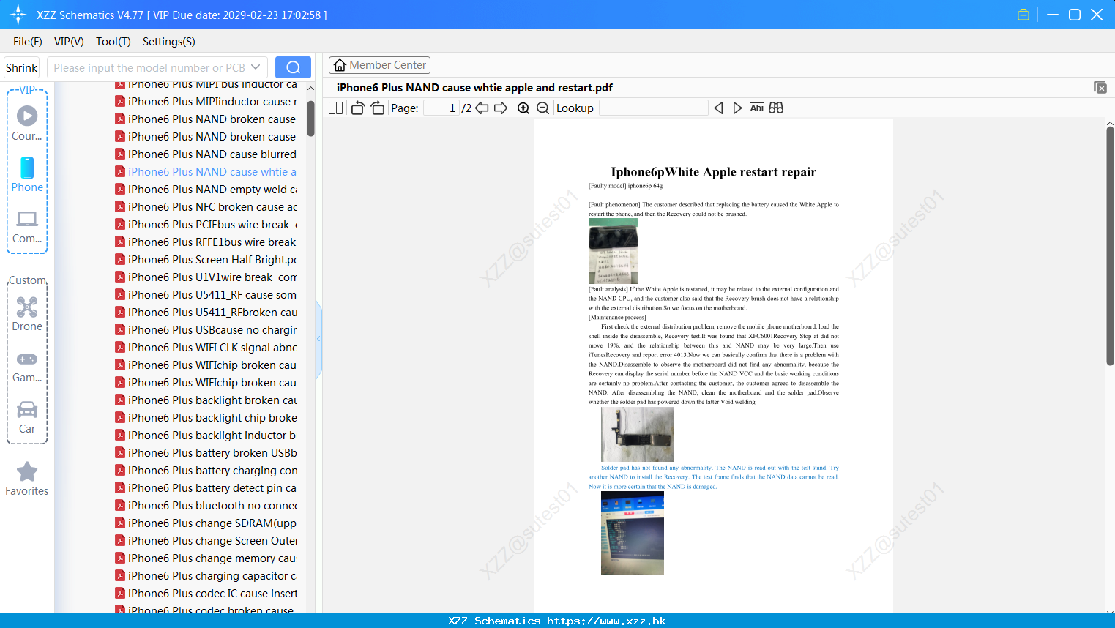Select the Computer category icon

[27, 219]
